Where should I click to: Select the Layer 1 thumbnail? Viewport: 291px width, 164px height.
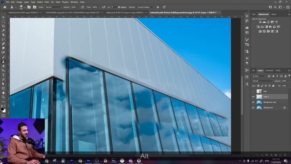click(259, 97)
